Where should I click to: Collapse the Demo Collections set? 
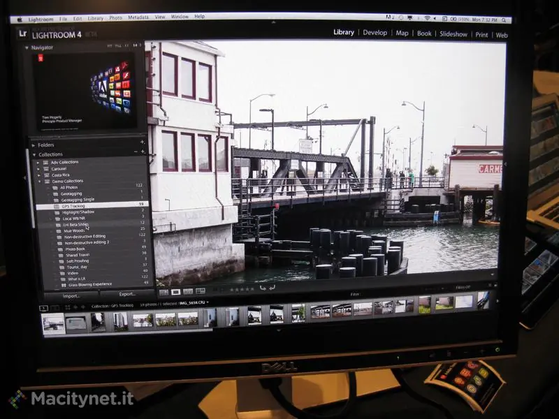coord(39,182)
